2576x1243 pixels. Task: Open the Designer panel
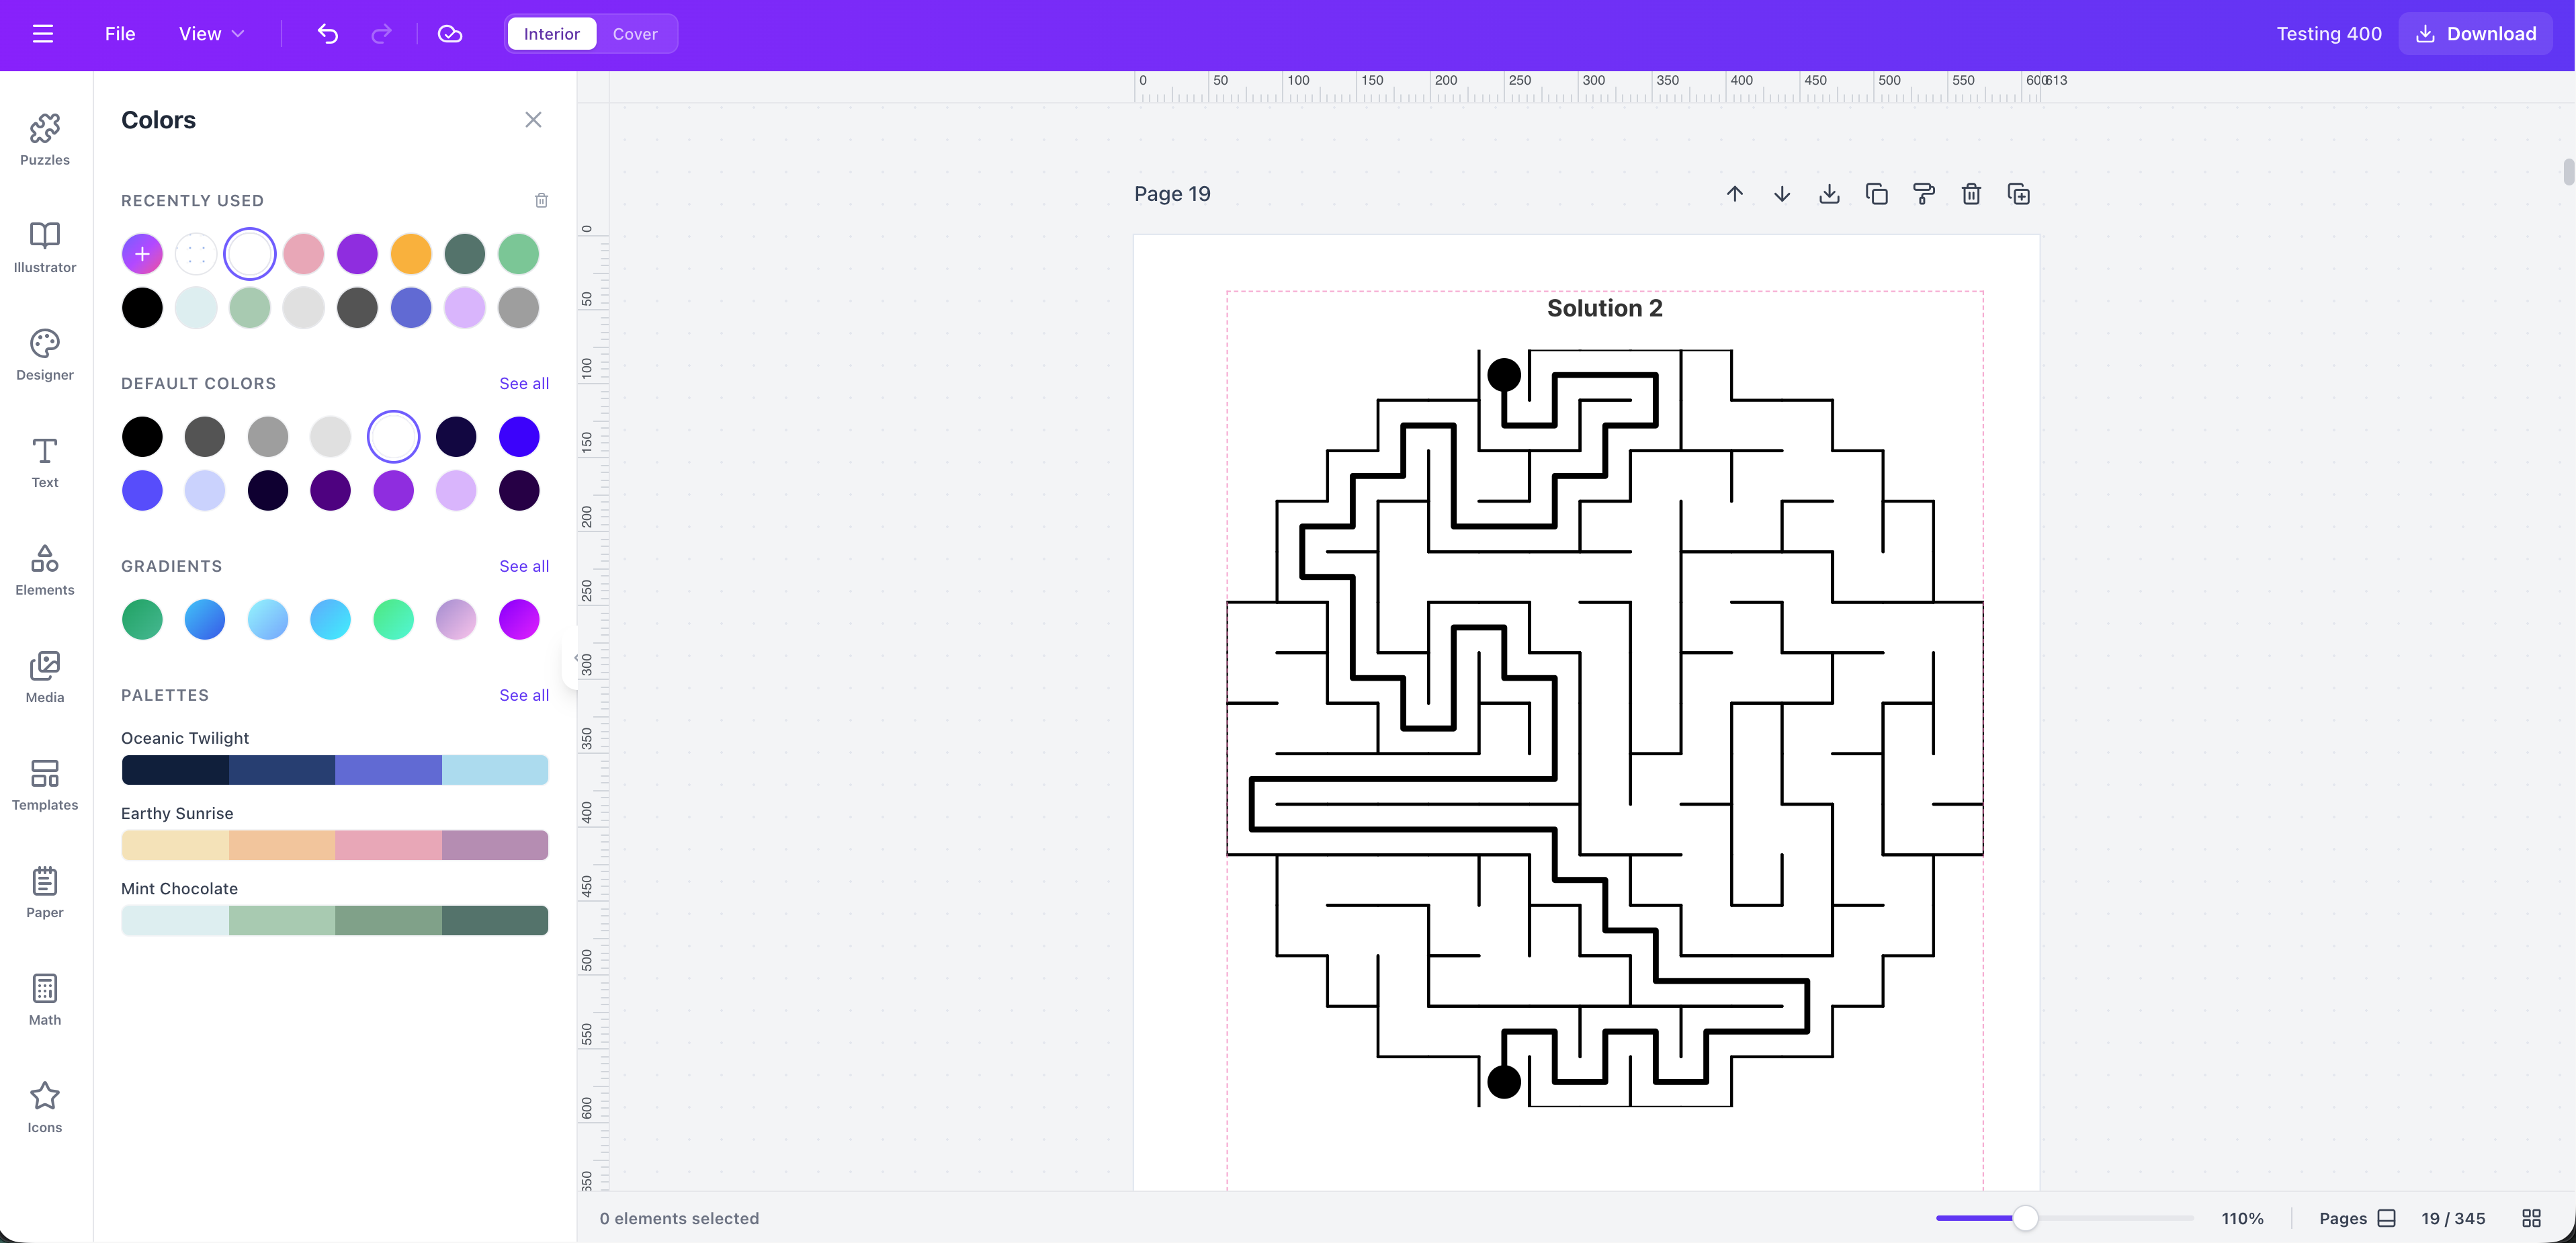(44, 354)
